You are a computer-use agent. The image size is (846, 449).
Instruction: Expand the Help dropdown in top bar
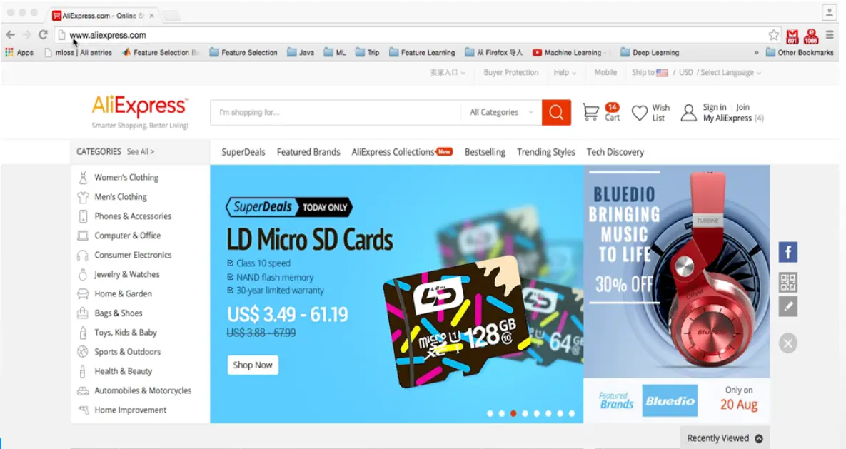coord(565,72)
